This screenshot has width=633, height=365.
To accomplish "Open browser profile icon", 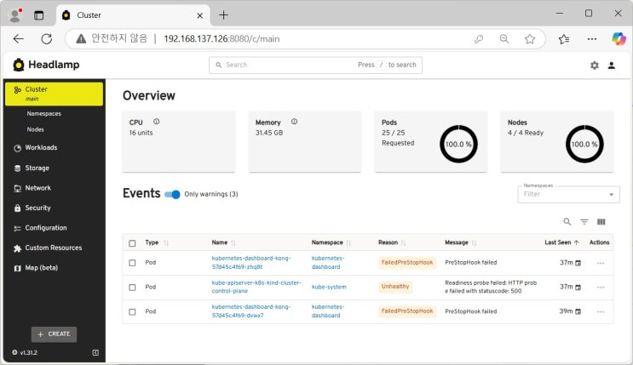I will (15, 15).
